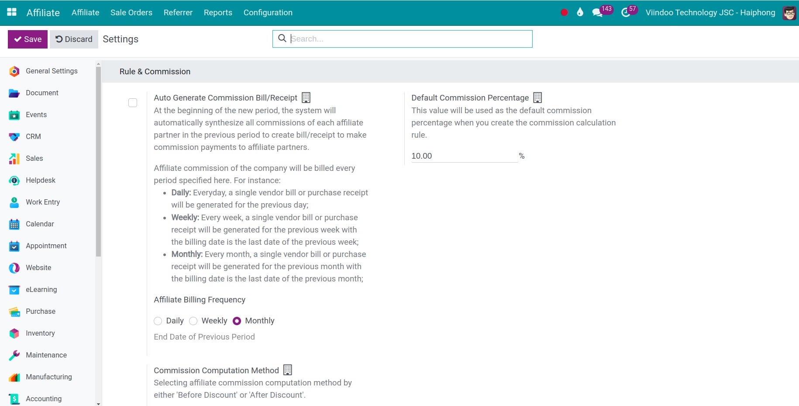Select Weekly billing frequency

[193, 321]
